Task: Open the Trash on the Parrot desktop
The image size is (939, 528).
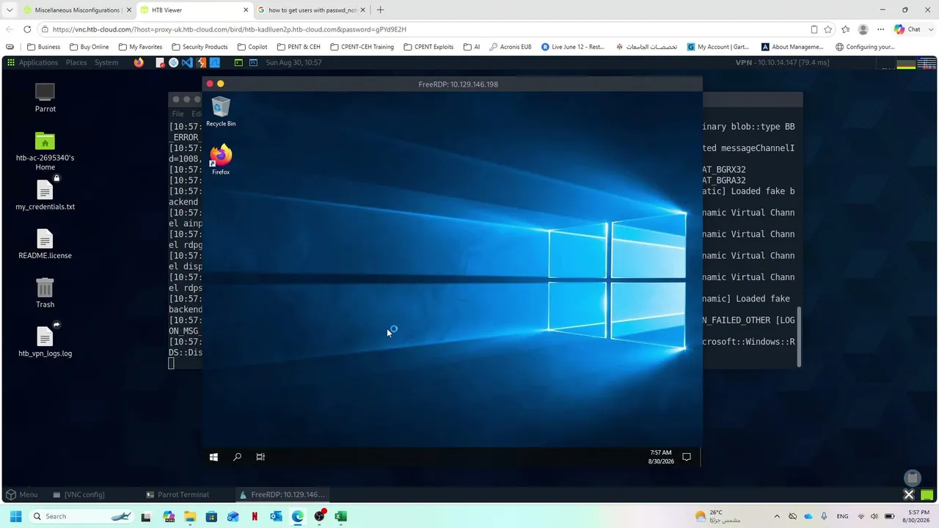Action: (45, 293)
